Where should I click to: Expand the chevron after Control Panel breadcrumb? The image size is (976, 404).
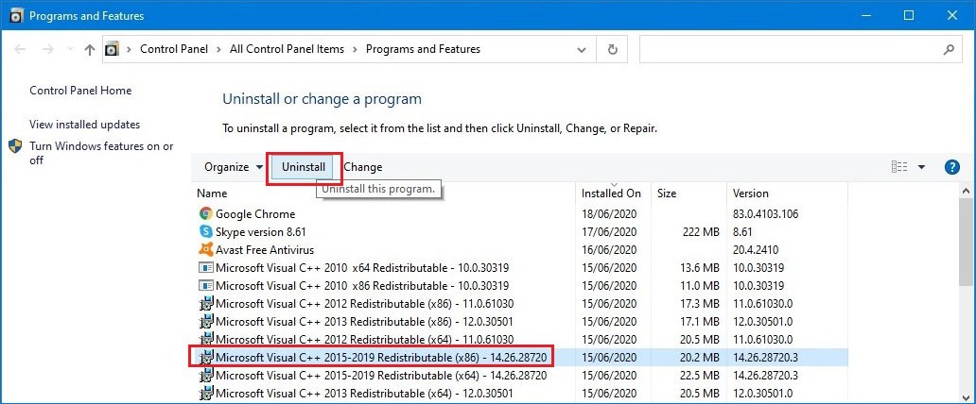pyautogui.click(x=219, y=49)
